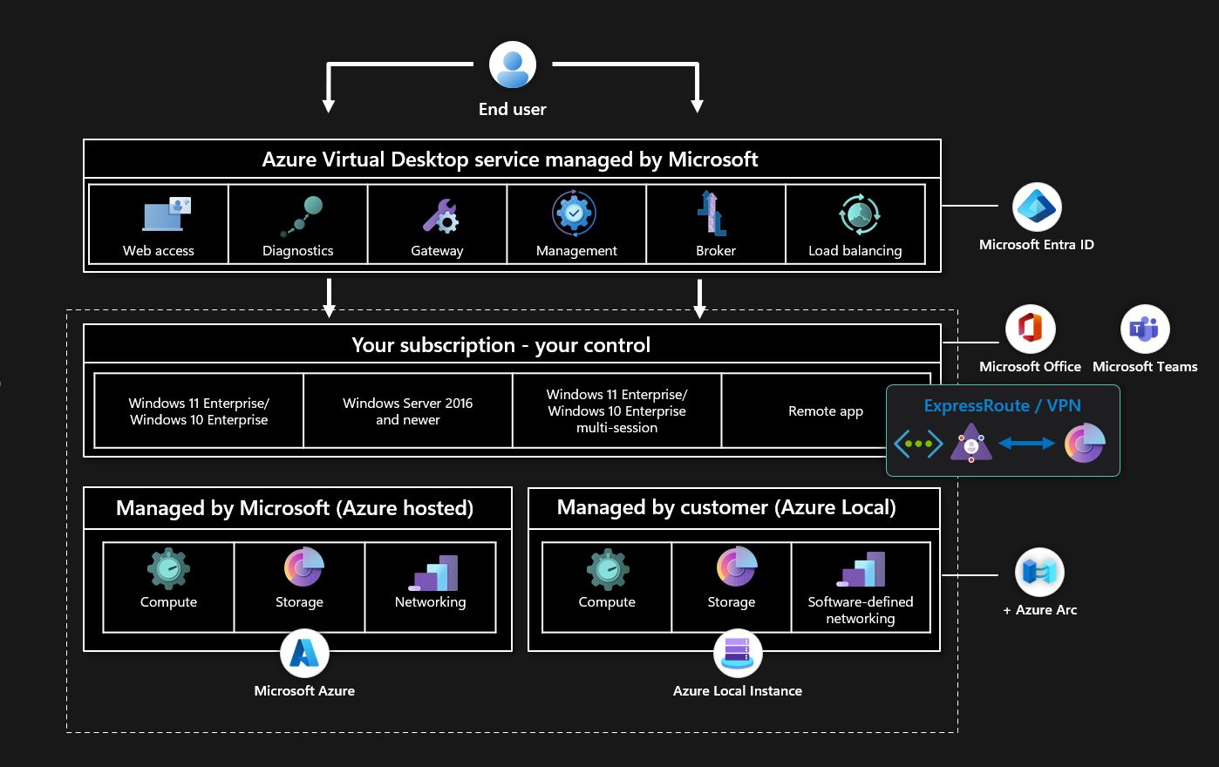Select the Microsoft Azure logo icon
This screenshot has height=767, width=1219.
point(304,654)
